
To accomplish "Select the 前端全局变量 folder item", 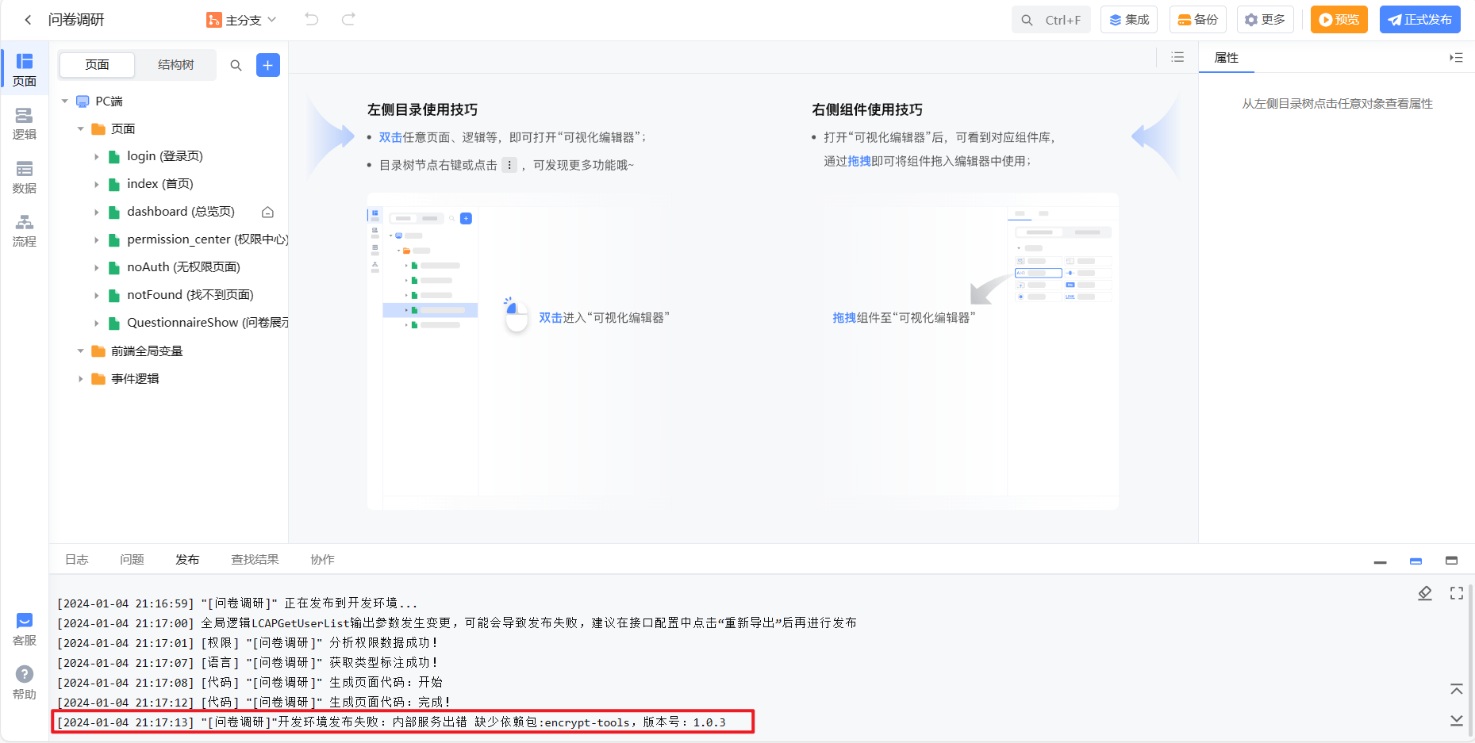I will (147, 351).
